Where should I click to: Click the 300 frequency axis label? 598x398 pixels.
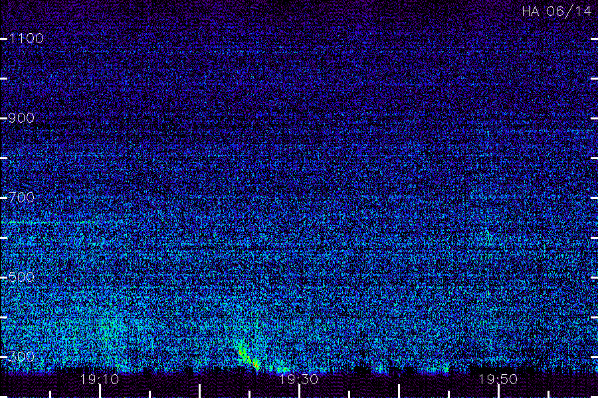[x=21, y=356]
